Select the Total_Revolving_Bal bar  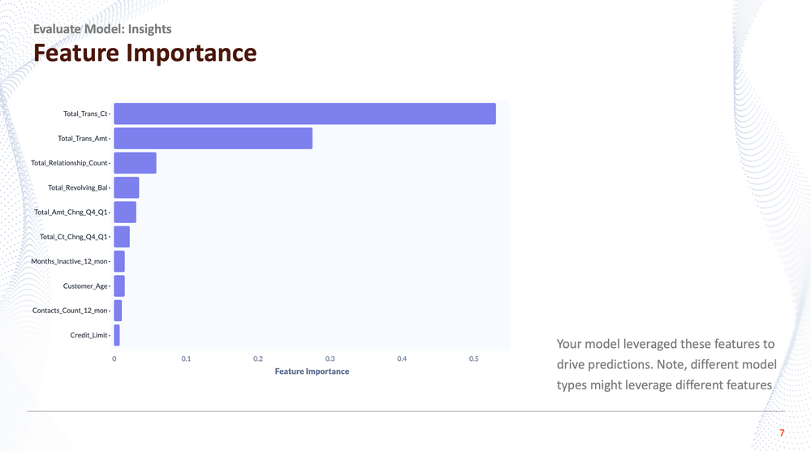(x=126, y=187)
